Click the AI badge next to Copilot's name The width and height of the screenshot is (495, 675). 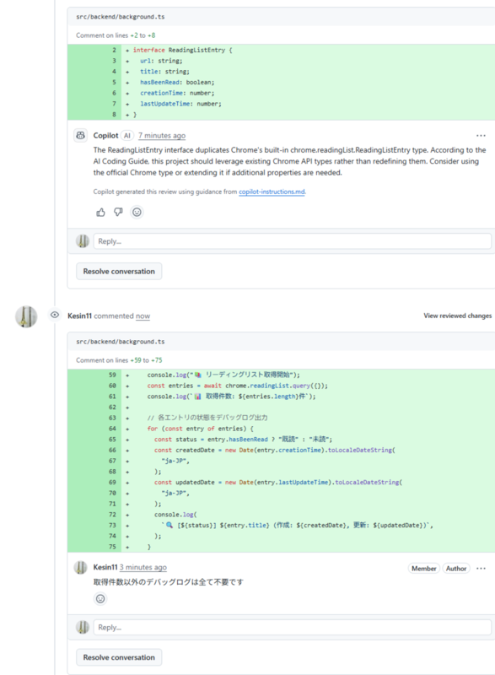126,133
